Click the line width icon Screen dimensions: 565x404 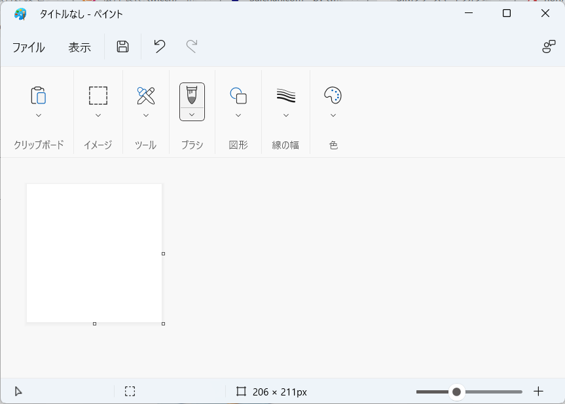286,96
